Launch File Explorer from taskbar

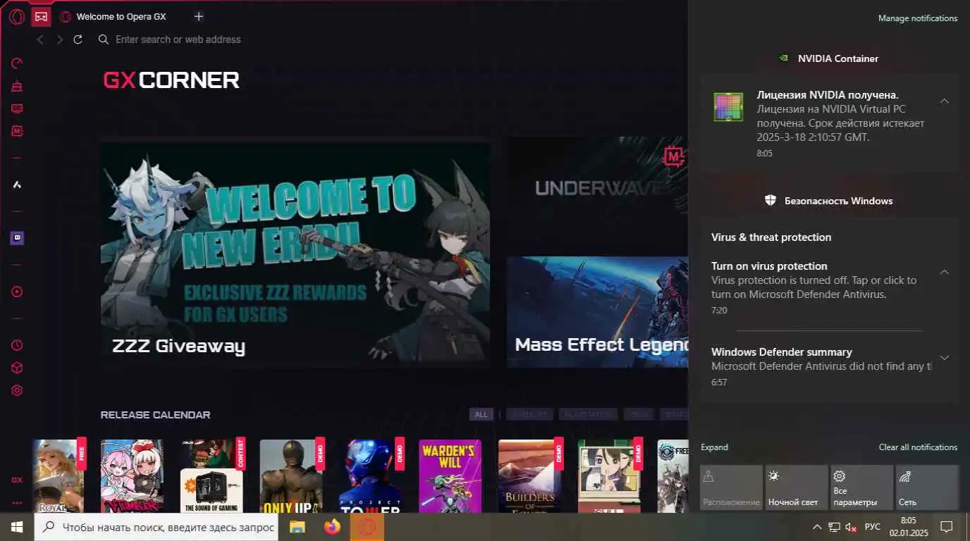[297, 526]
